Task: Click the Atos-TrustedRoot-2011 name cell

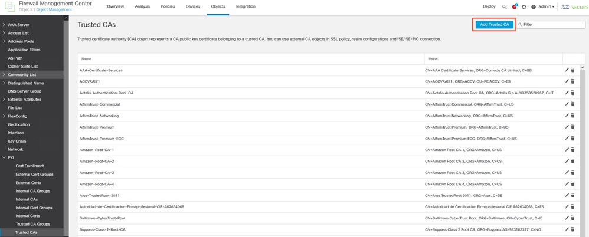Action: click(x=100, y=195)
